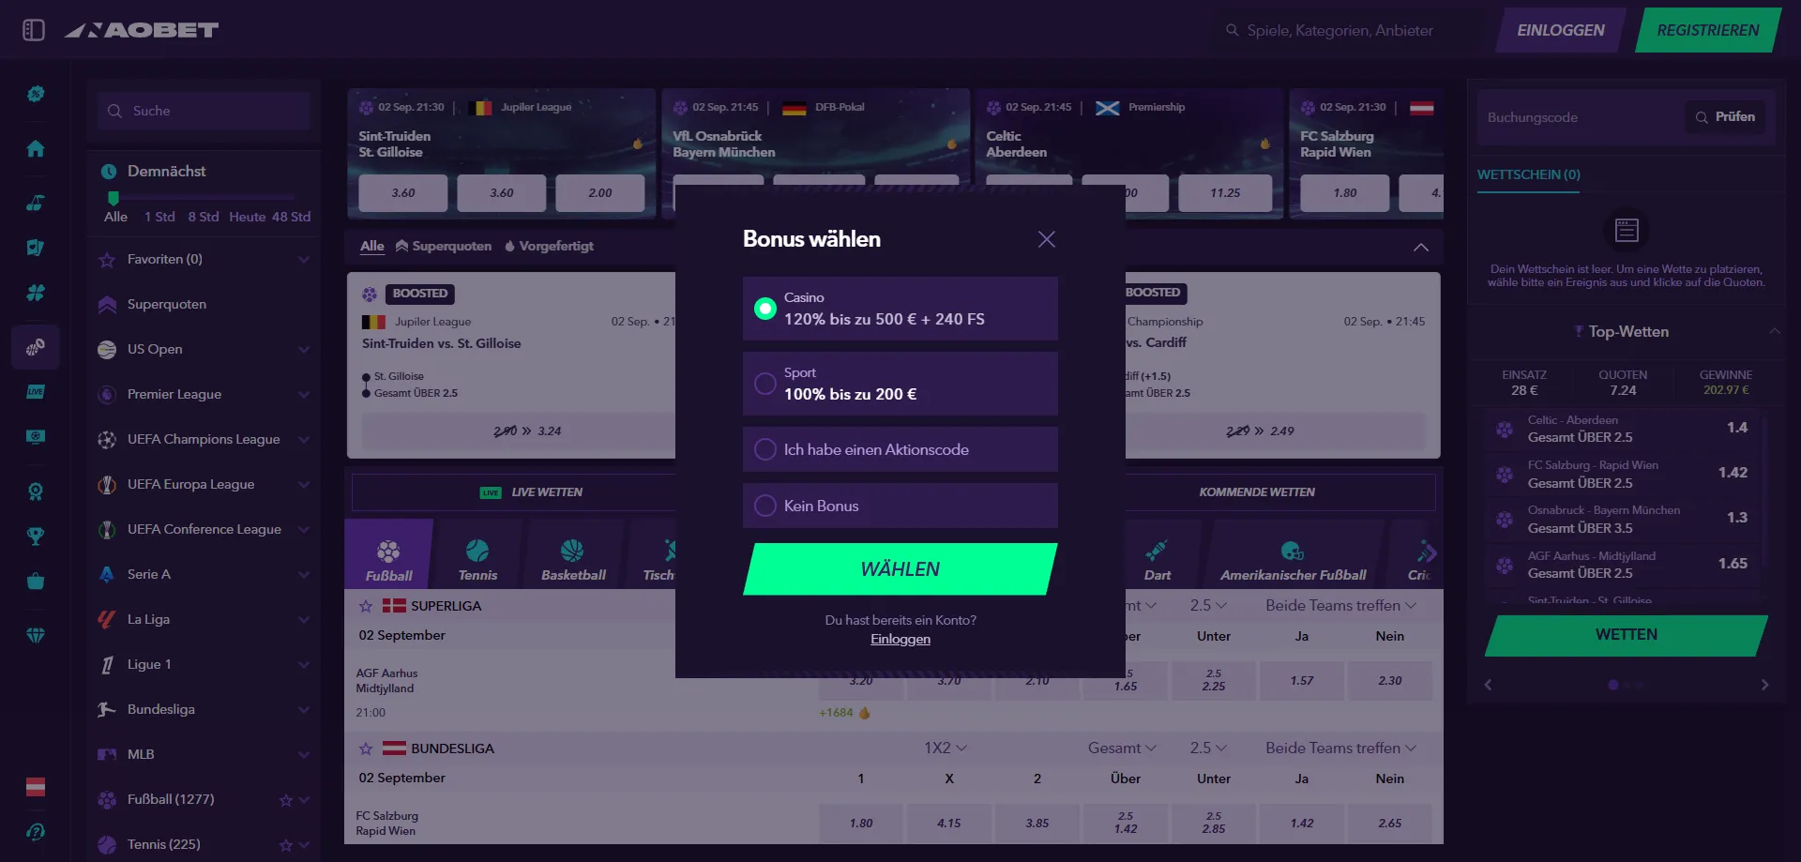Toggle the favorite star for Tennis (225)
Image resolution: width=1801 pixels, height=862 pixels.
(286, 845)
